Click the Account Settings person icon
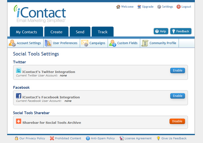The image size is (203, 143). [x=12, y=43]
